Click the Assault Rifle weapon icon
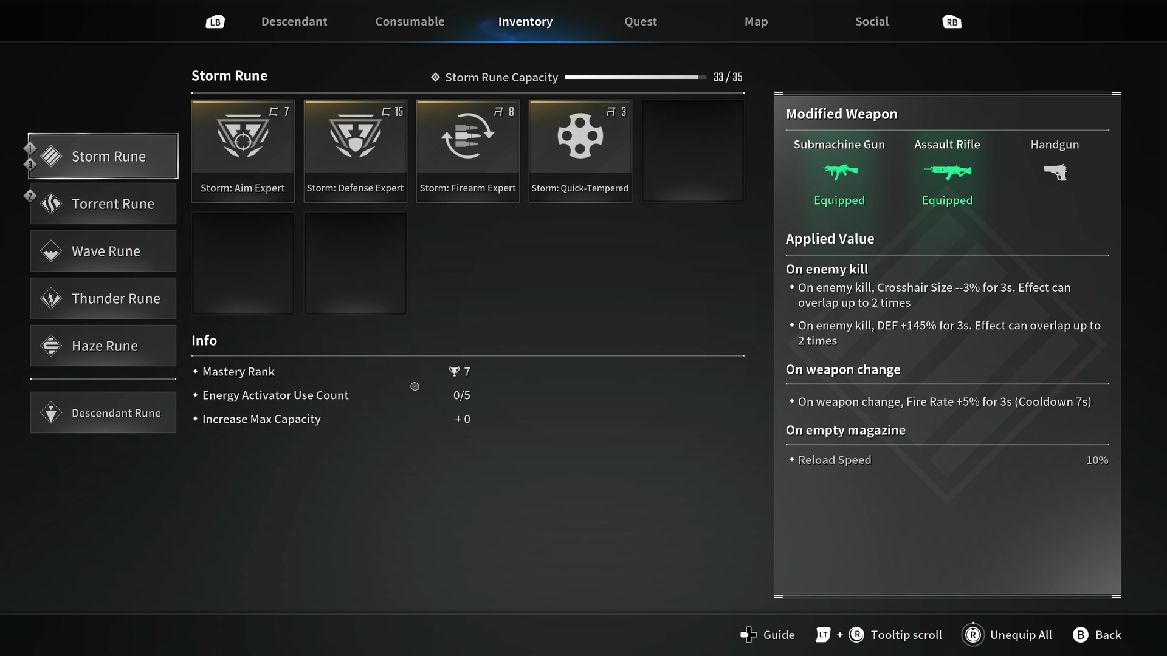The image size is (1167, 656). 947,172
